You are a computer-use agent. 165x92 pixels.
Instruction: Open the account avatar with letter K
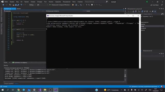pyautogui.click(x=147, y=2)
